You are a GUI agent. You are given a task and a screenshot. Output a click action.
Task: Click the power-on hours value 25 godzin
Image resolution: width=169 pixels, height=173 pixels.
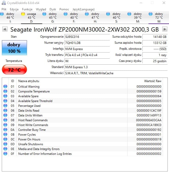(x=155, y=61)
